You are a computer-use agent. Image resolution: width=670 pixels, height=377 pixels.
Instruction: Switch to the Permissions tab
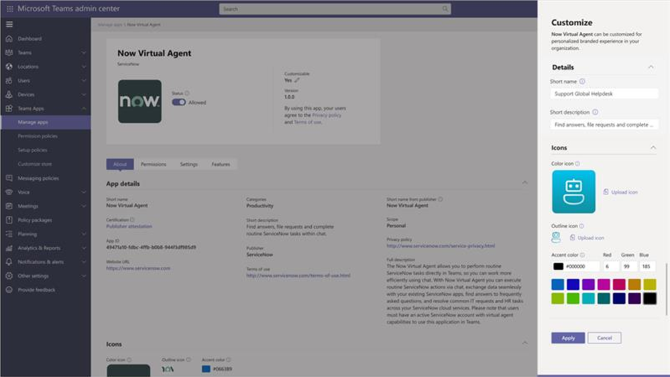(154, 164)
